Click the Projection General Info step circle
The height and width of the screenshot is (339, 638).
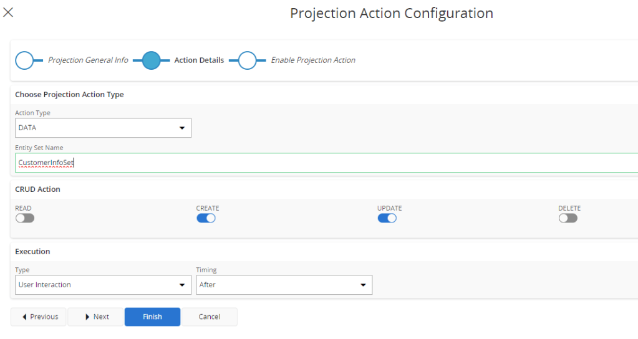(24, 60)
